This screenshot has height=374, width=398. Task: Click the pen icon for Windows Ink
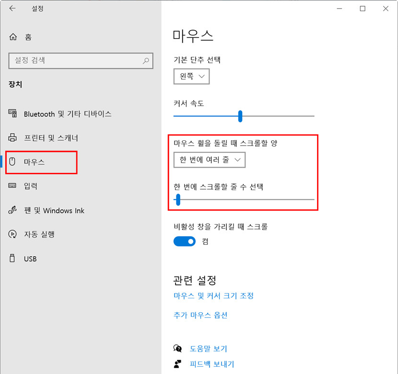coord(12,210)
